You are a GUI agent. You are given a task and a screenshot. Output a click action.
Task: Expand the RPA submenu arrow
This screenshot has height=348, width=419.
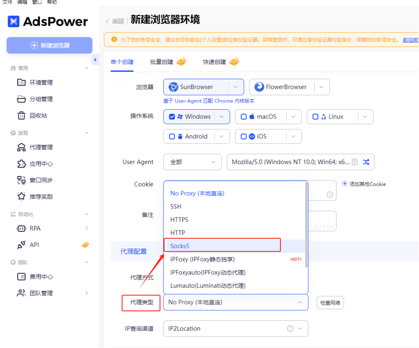pos(86,228)
